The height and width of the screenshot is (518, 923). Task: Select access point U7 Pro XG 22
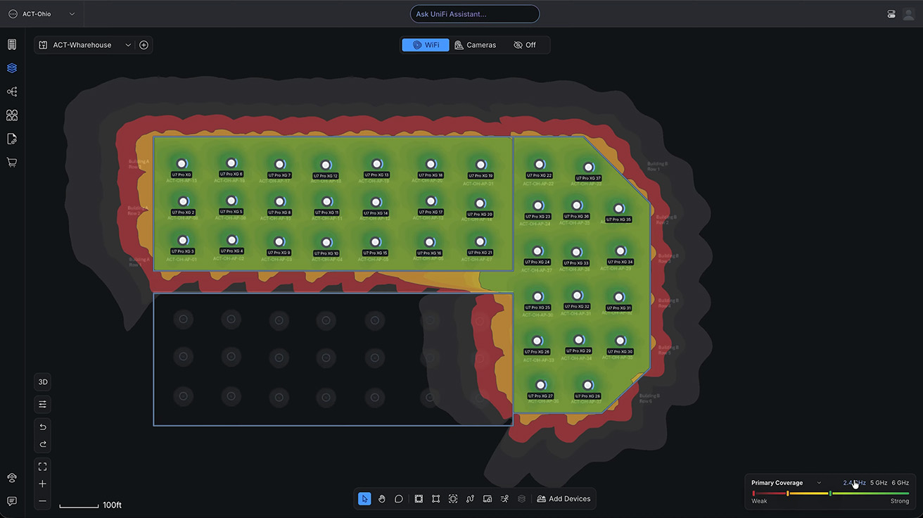pos(539,165)
